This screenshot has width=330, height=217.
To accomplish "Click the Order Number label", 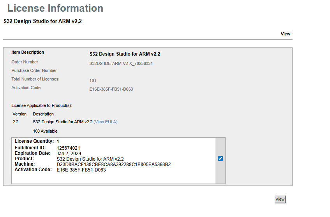I will (x=25, y=62).
